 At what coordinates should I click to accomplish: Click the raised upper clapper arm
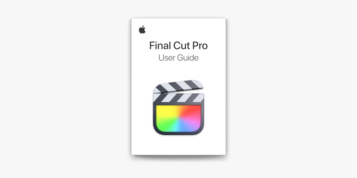(x=178, y=87)
